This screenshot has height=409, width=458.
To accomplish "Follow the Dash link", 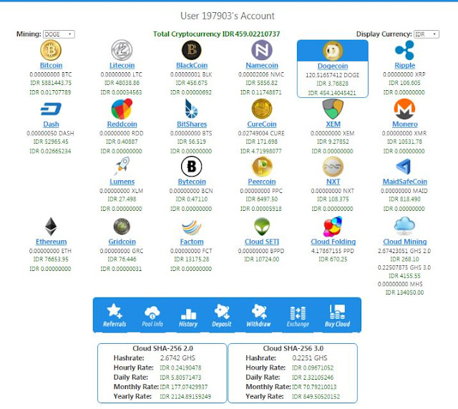I will pyautogui.click(x=51, y=124).
